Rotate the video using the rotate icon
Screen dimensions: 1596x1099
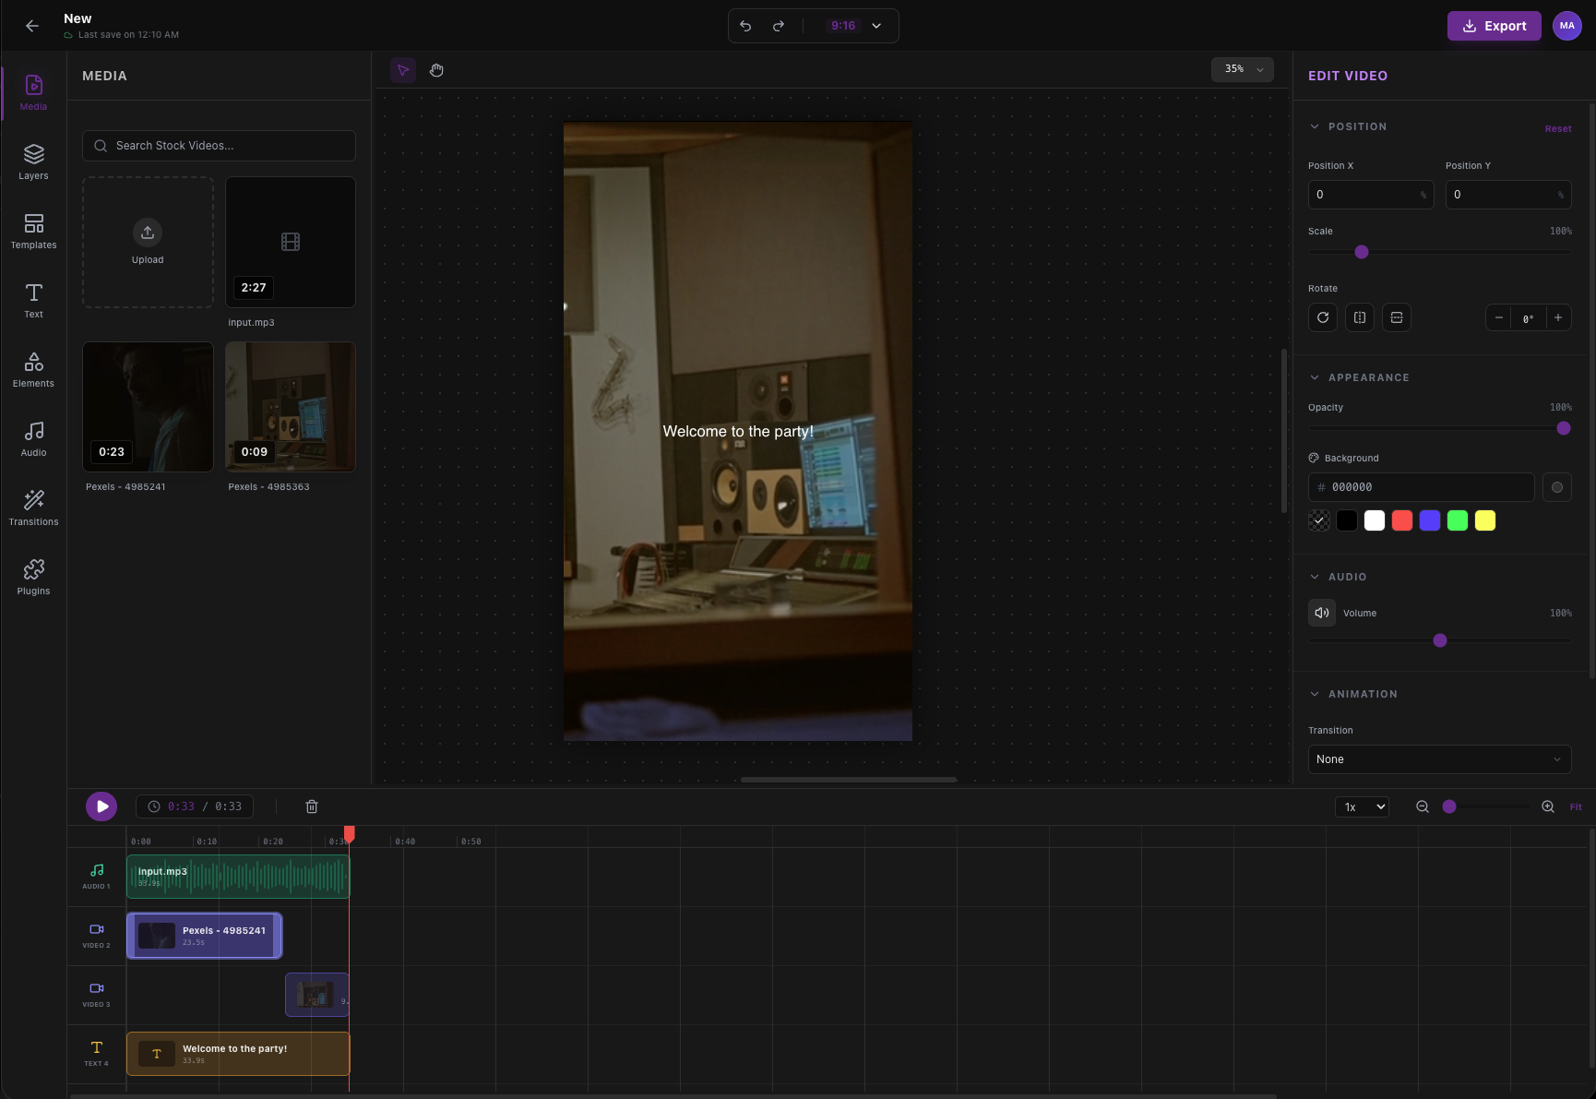[1322, 317]
